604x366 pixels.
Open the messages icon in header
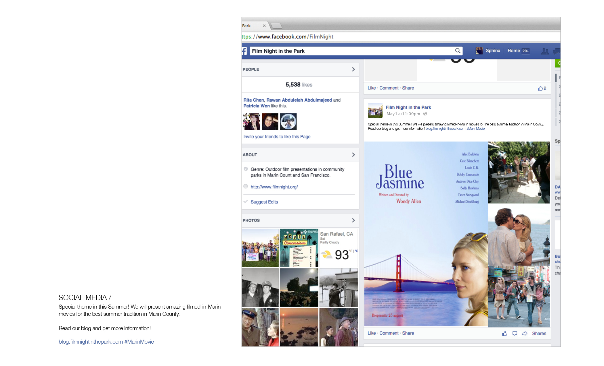click(x=557, y=51)
